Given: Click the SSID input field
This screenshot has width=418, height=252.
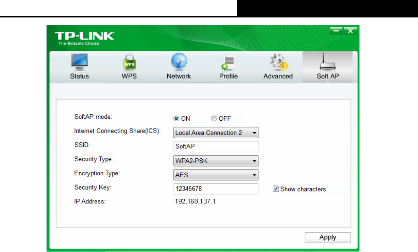Looking at the screenshot, I should [x=216, y=146].
